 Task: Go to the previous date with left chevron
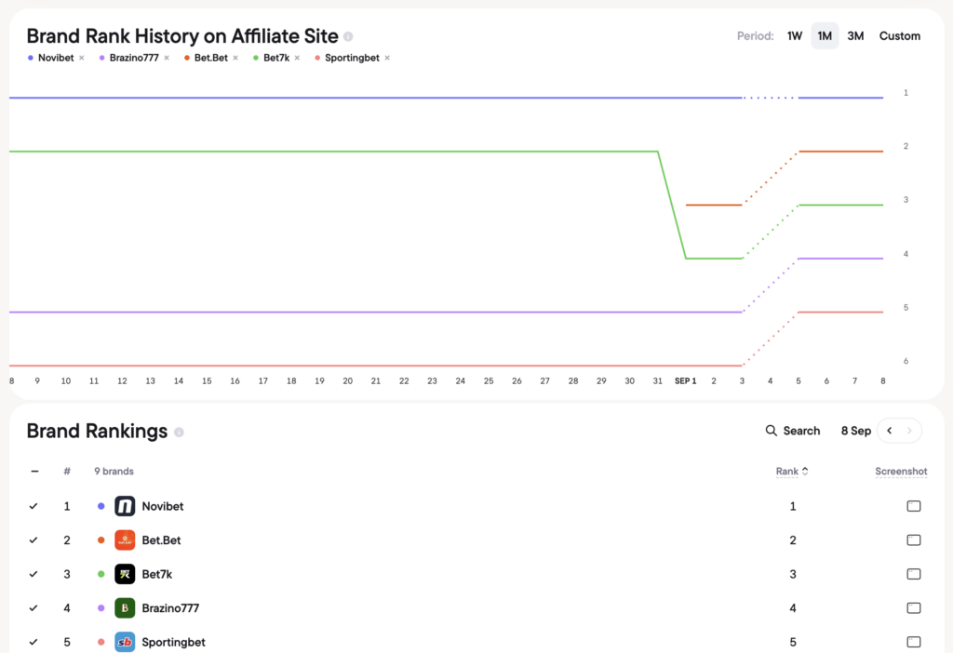889,431
